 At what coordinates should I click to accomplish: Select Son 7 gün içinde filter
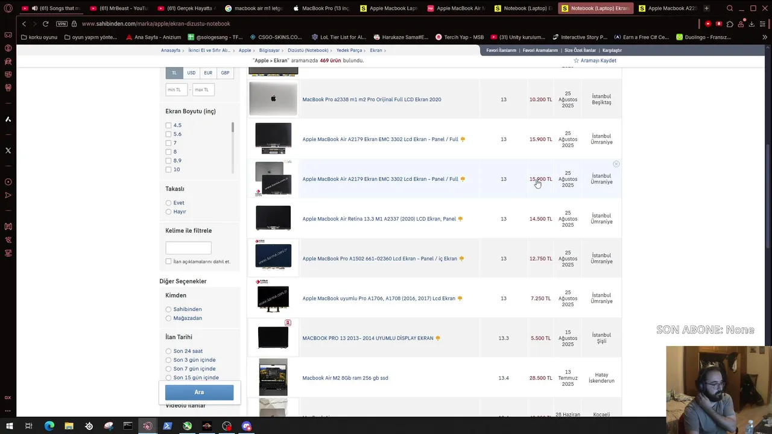pyautogui.click(x=168, y=368)
